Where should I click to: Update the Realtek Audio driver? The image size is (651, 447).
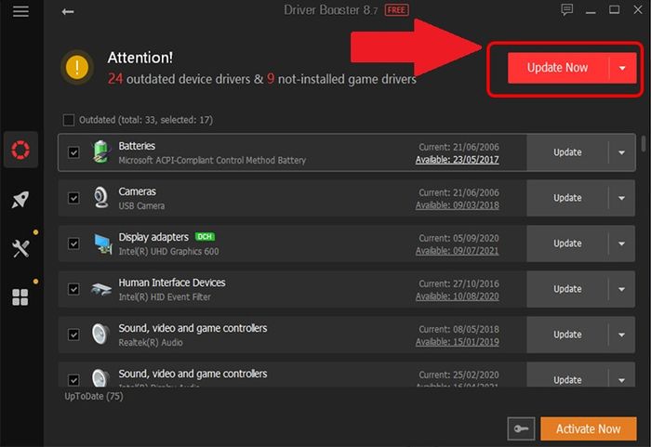pyautogui.click(x=567, y=335)
